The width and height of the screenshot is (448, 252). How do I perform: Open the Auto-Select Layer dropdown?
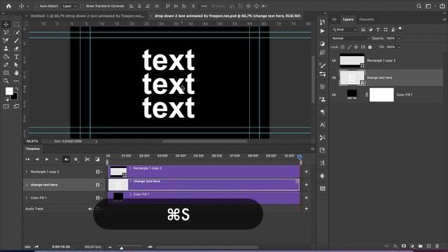(x=69, y=6)
